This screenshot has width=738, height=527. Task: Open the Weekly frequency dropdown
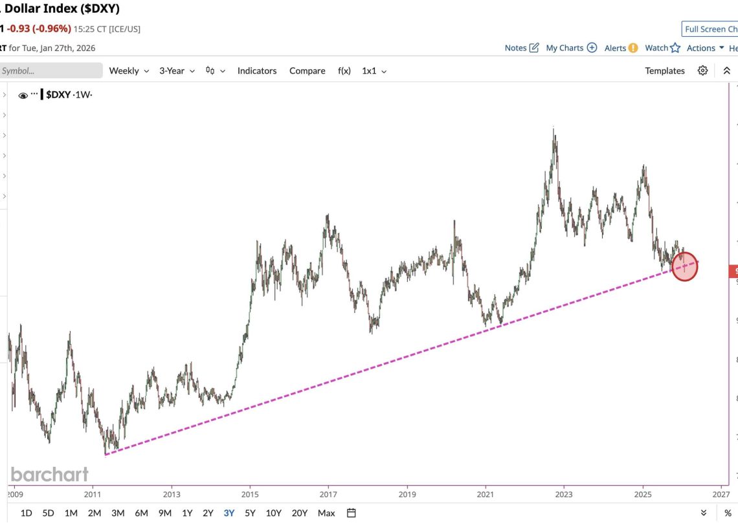(129, 70)
